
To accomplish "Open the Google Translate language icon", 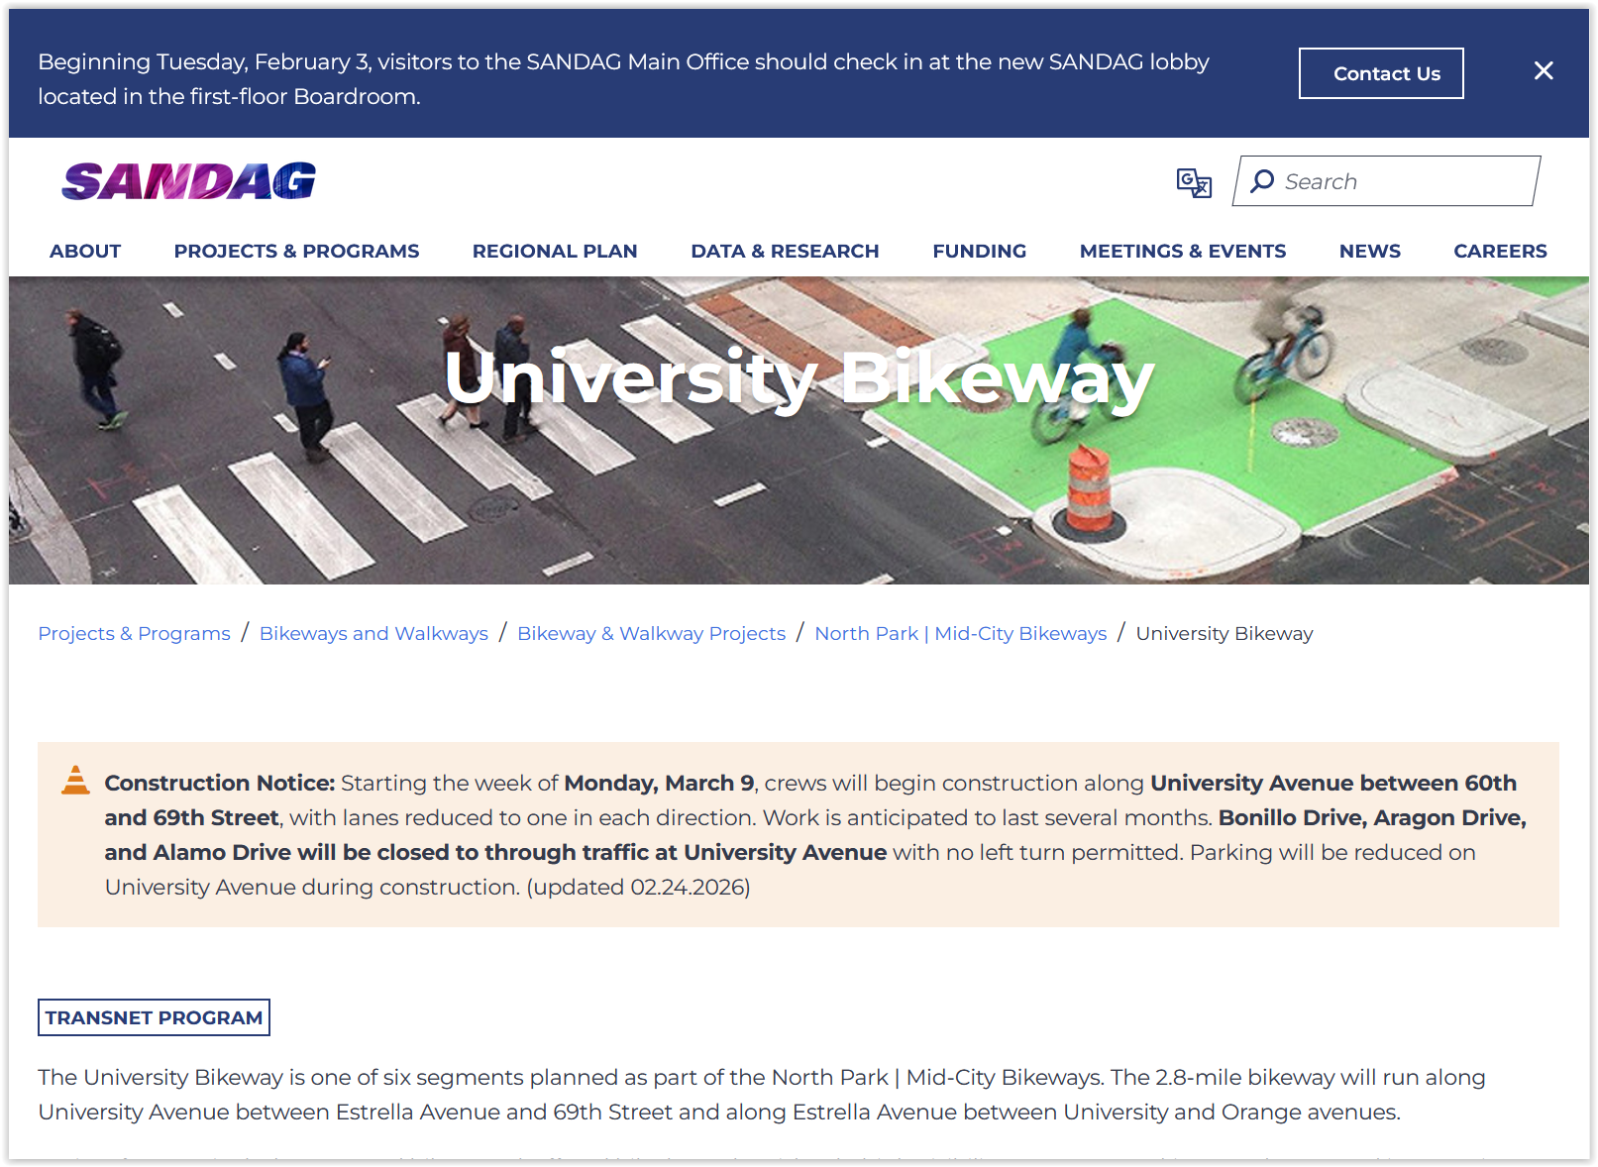I will (1193, 182).
